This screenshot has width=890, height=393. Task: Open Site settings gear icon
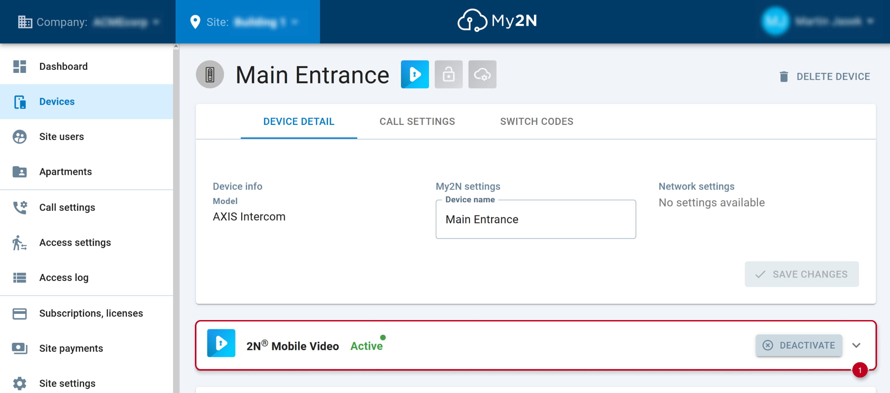click(20, 383)
